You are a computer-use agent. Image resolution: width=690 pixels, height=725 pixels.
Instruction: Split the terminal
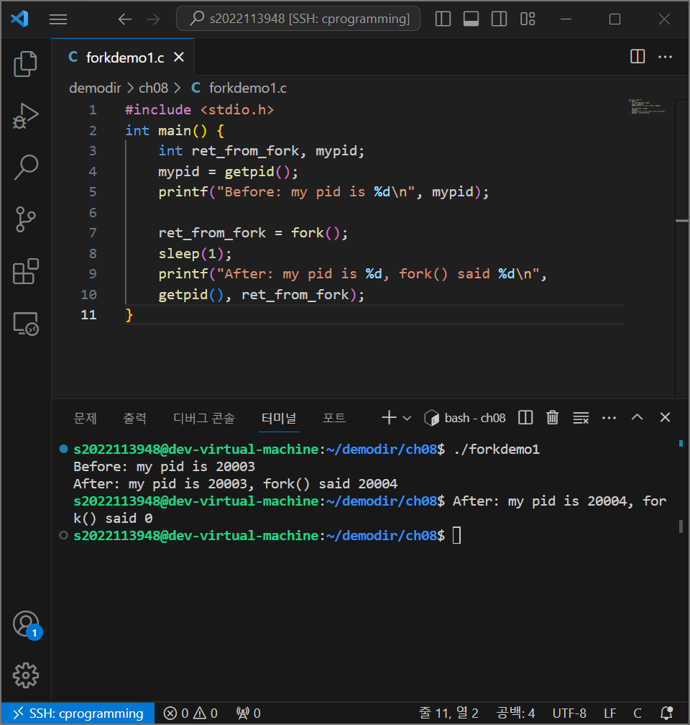point(525,417)
